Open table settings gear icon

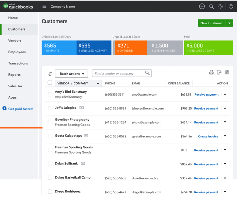227,72
